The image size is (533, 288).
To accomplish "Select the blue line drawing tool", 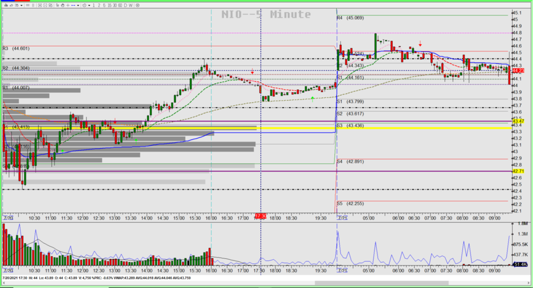I will 73,5.
